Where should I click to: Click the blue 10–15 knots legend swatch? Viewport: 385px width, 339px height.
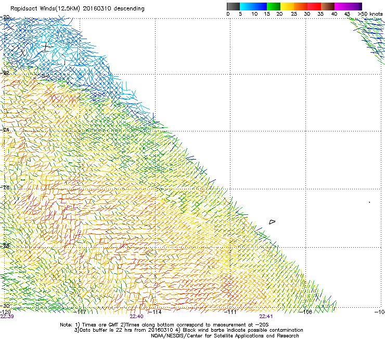pos(260,6)
